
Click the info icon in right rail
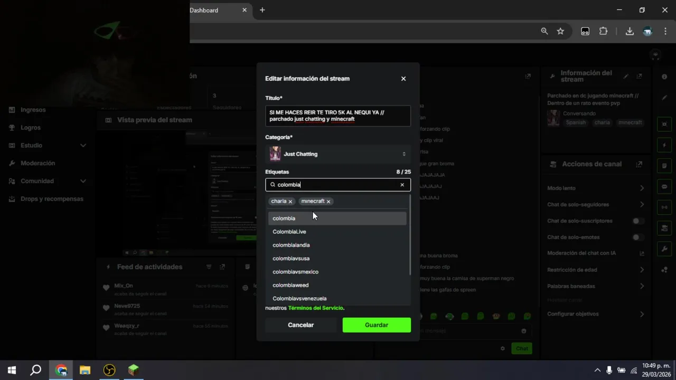pos(664,77)
